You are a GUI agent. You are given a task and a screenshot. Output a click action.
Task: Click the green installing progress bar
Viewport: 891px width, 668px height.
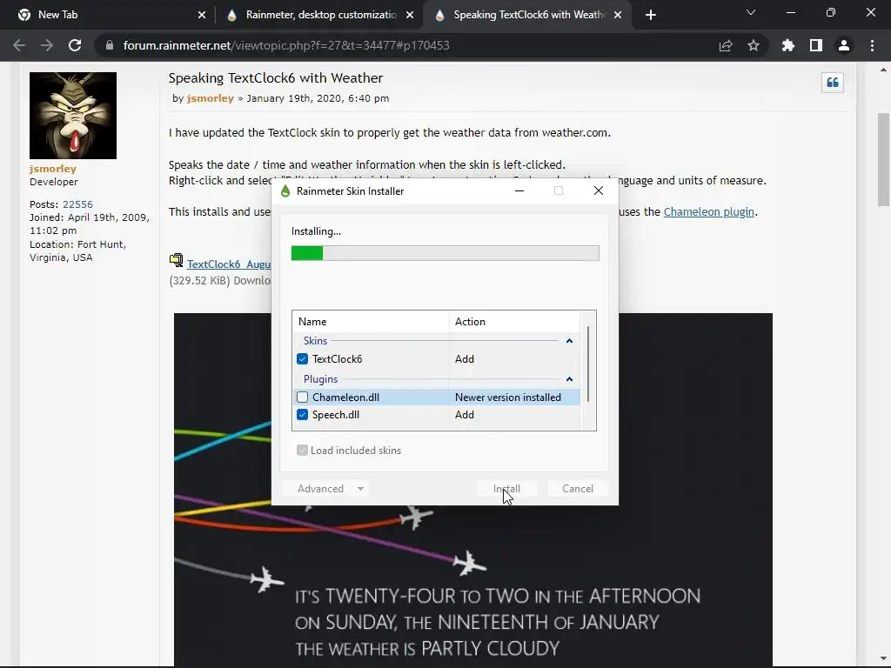445,253
